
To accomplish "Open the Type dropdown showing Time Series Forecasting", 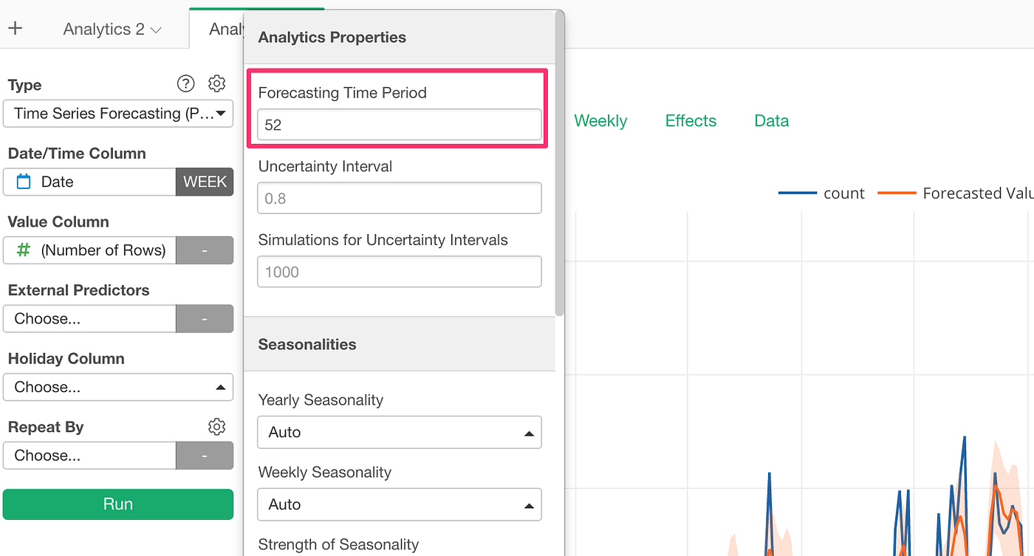I will (x=118, y=114).
